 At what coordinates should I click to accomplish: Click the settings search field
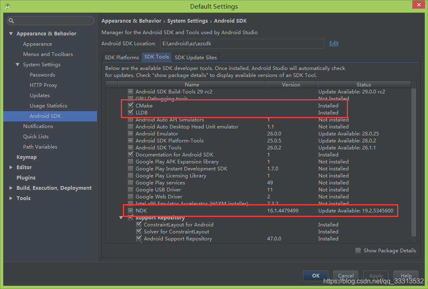click(x=50, y=21)
